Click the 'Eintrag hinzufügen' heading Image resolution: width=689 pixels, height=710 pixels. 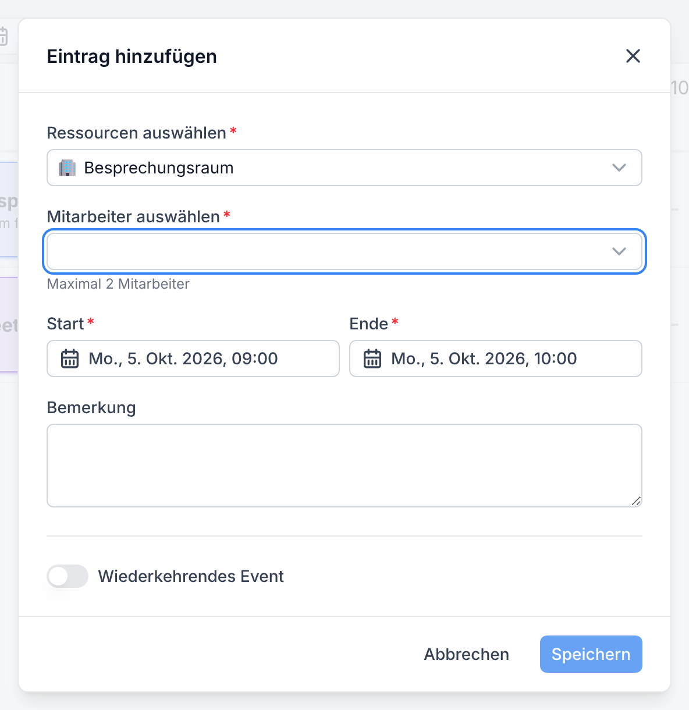point(132,56)
